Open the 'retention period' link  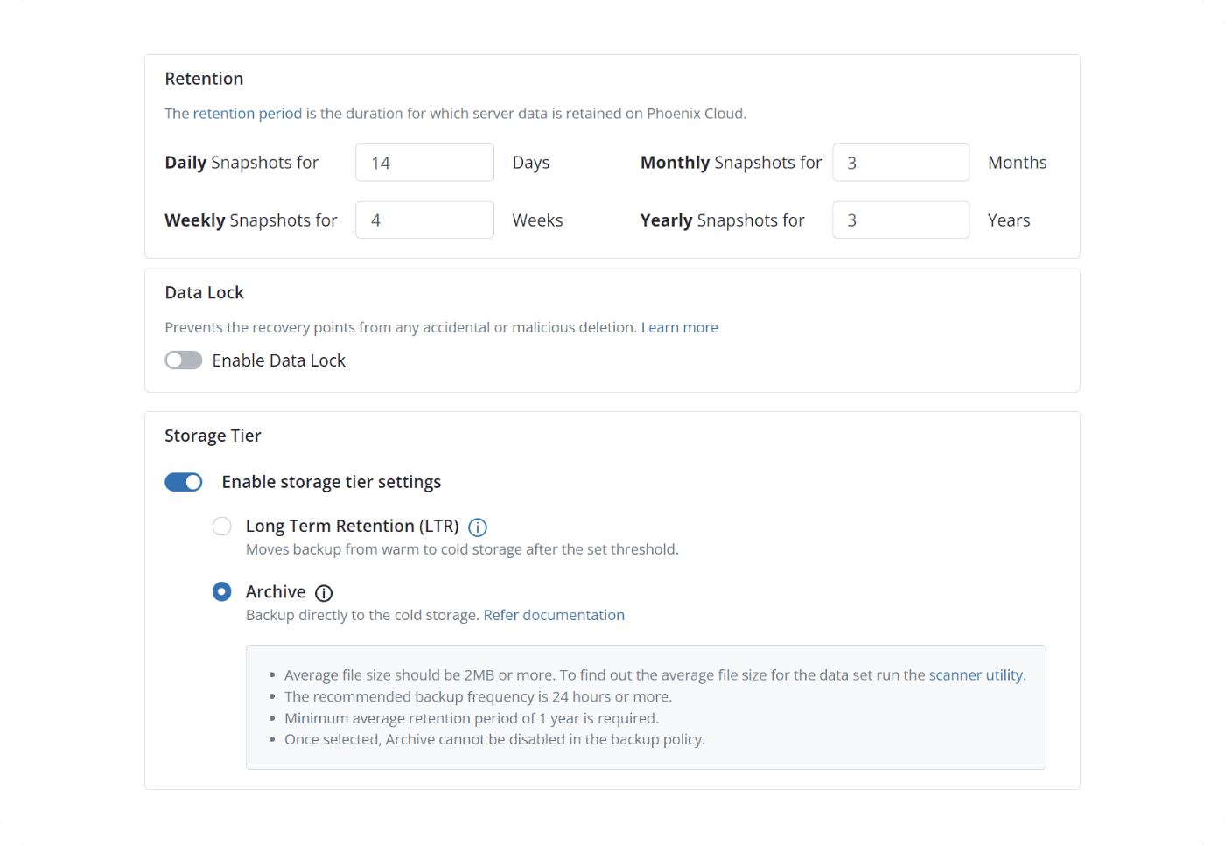(x=247, y=114)
